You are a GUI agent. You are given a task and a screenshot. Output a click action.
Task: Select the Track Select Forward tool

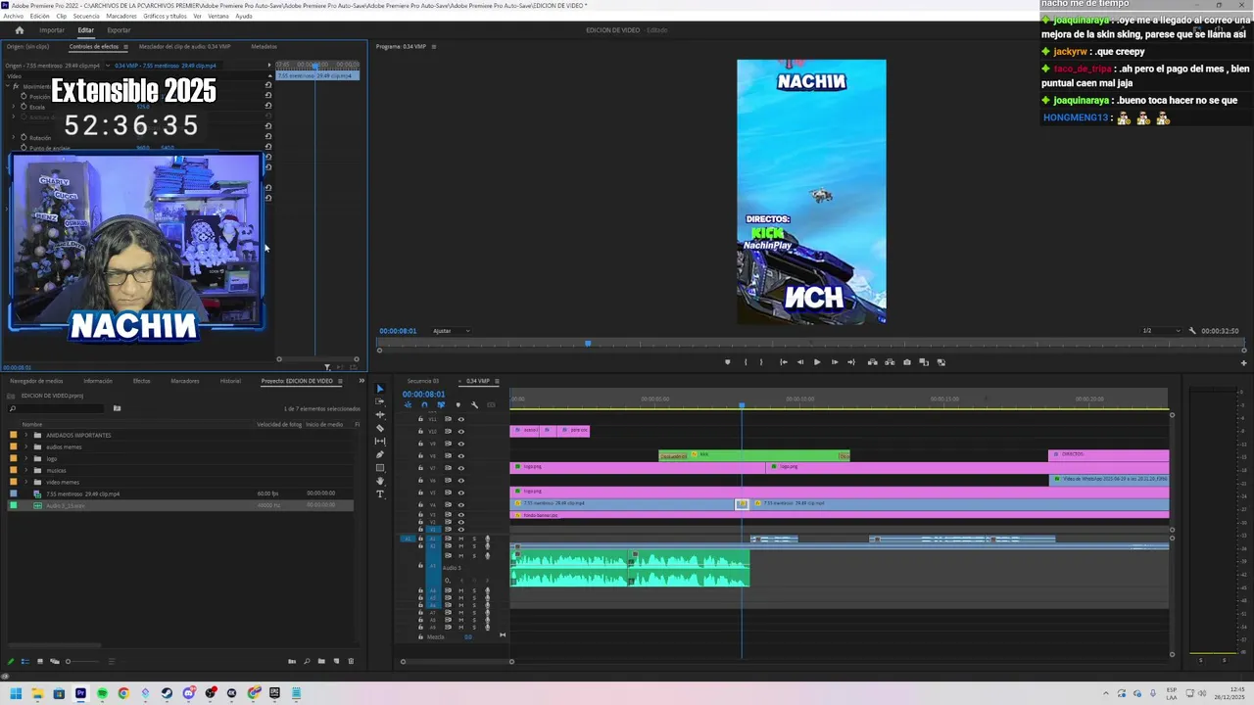pyautogui.click(x=380, y=401)
